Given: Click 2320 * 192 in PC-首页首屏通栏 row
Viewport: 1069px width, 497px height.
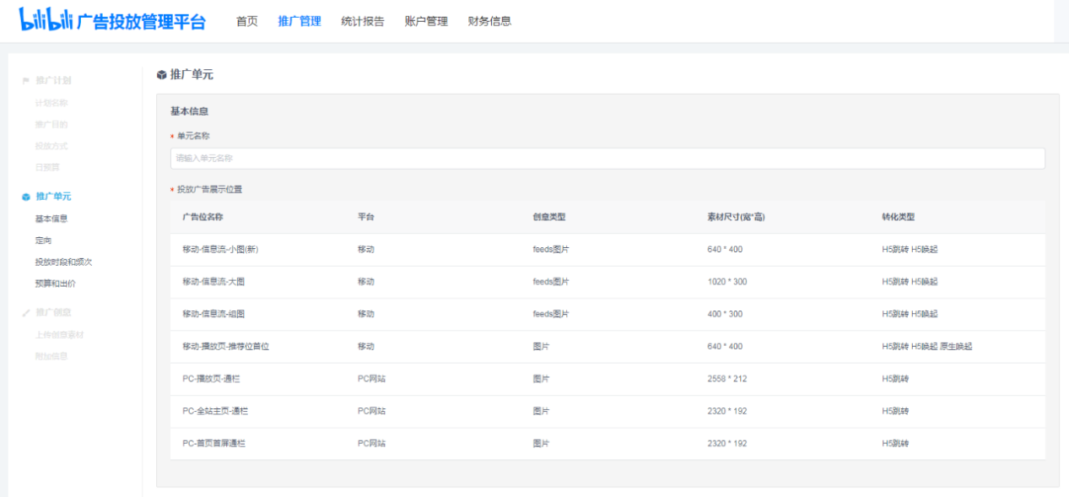Looking at the screenshot, I should pyautogui.click(x=726, y=443).
